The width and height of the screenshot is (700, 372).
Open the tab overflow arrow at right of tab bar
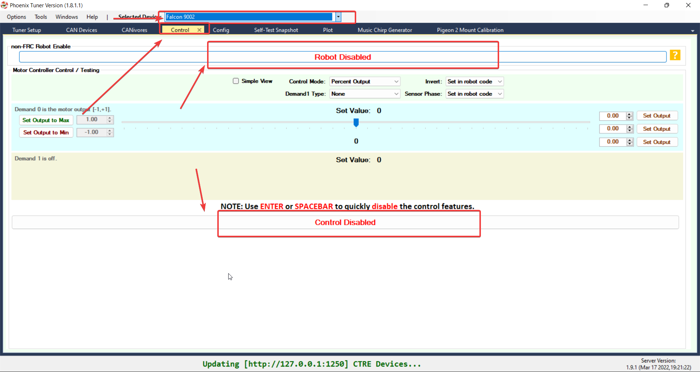coord(692,31)
